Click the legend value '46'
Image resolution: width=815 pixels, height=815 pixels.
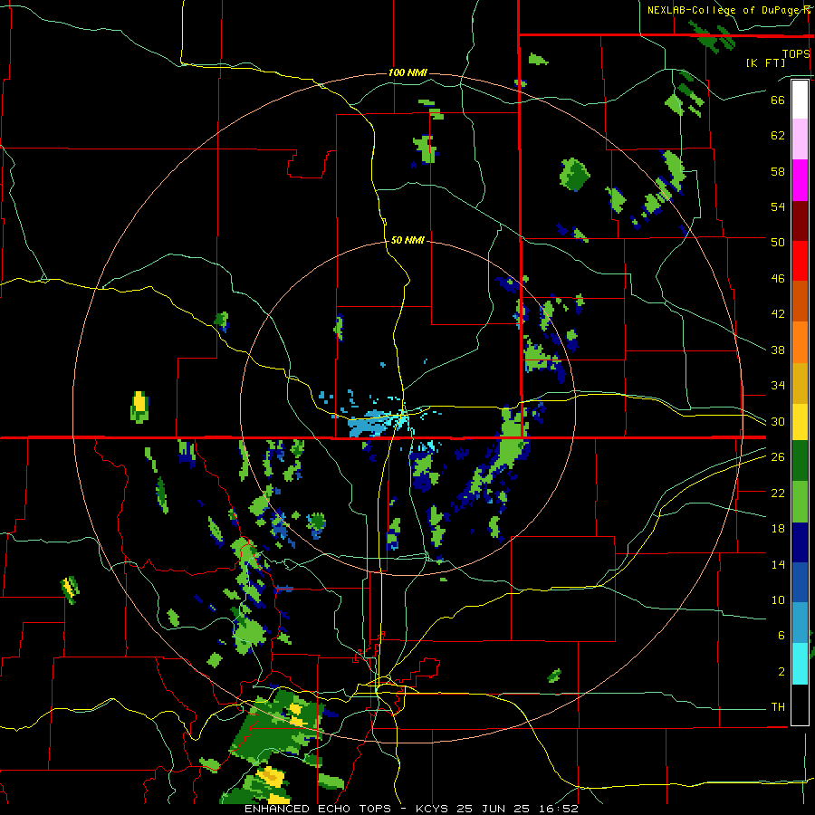point(778,279)
